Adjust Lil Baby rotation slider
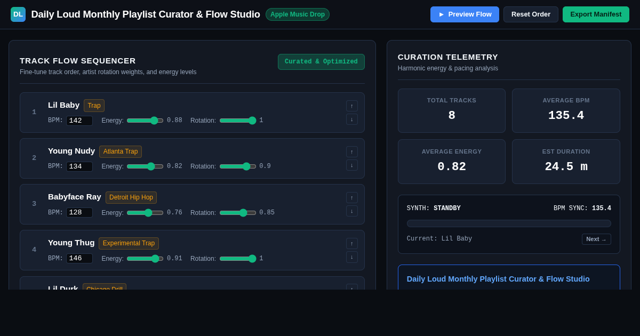640x336 pixels. coord(238,121)
